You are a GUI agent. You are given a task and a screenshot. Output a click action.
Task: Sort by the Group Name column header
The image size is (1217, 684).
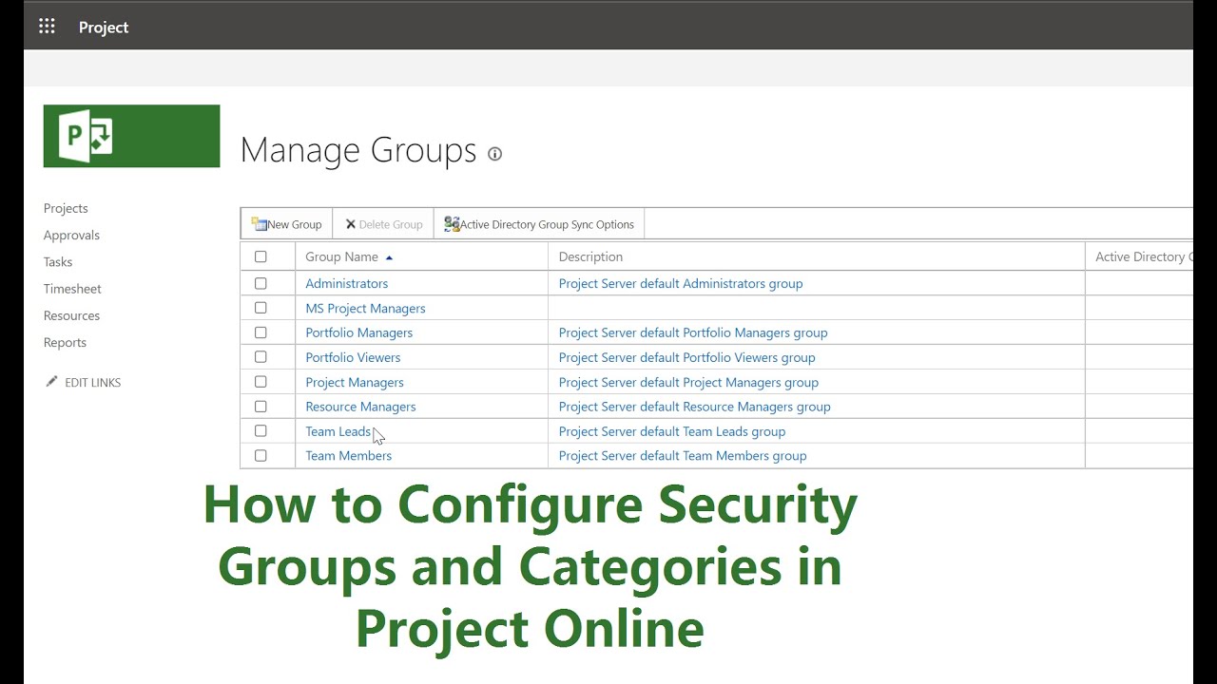[x=341, y=256]
